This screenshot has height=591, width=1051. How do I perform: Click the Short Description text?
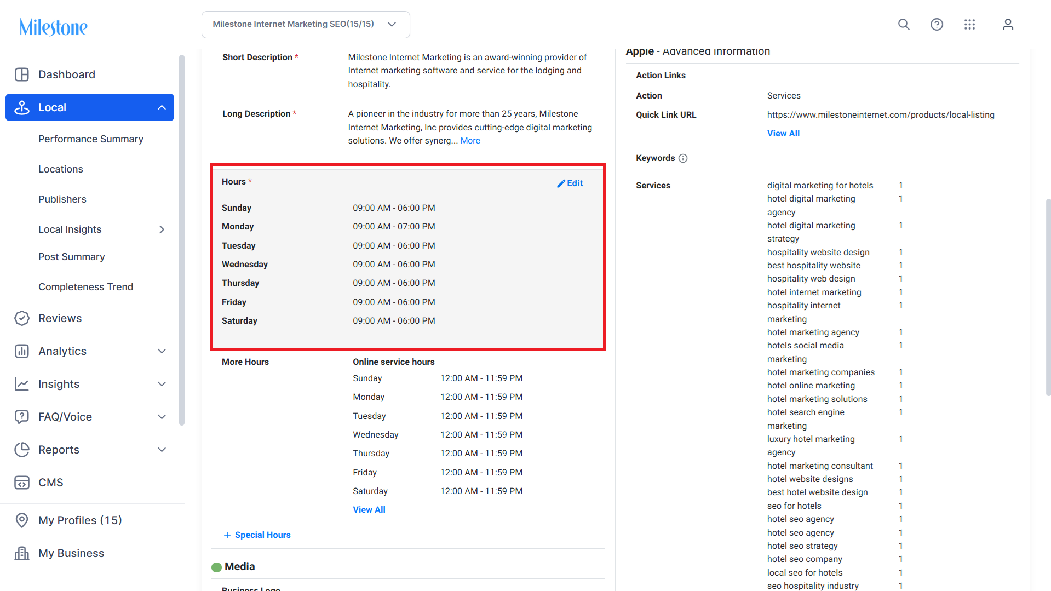pos(467,71)
